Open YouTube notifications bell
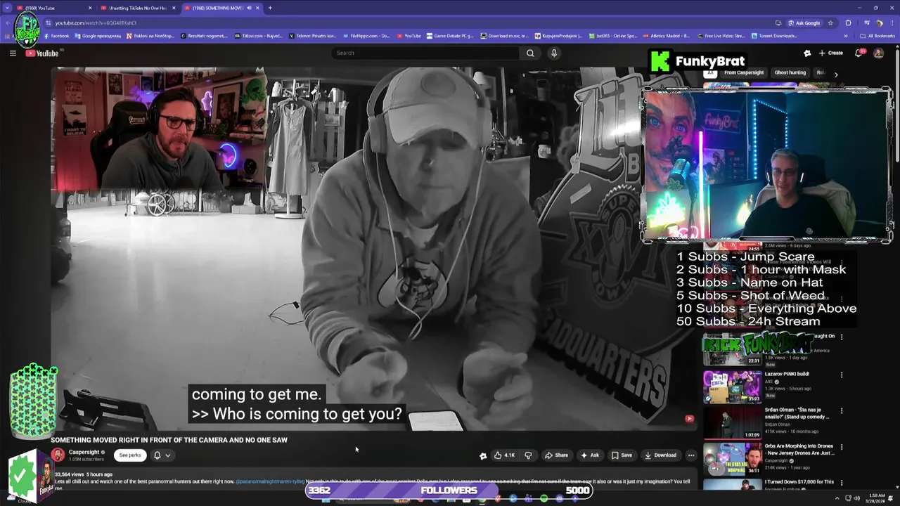 coord(859,53)
